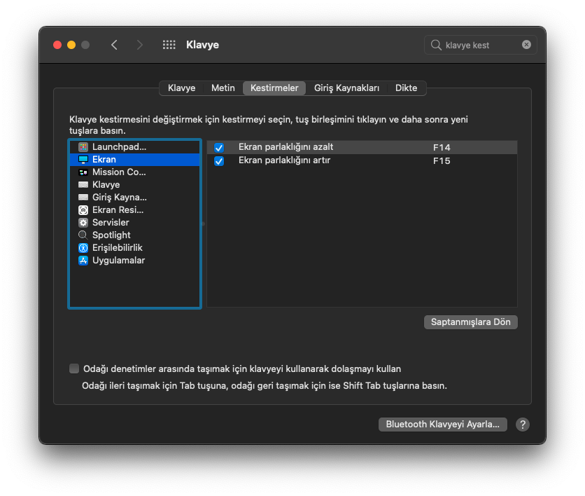This screenshot has width=585, height=496.
Task: Clear the klavye kest search field
Action: 526,44
